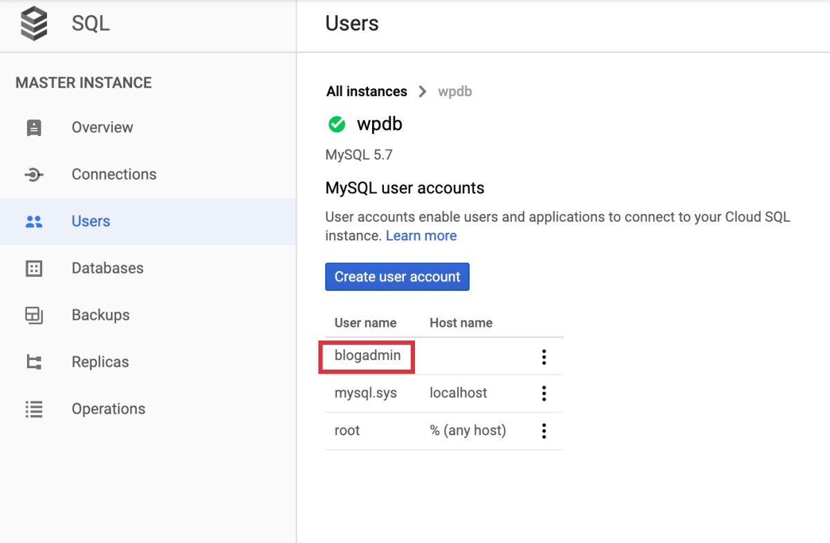The image size is (830, 543).
Task: Click the User name column header
Action: click(366, 323)
